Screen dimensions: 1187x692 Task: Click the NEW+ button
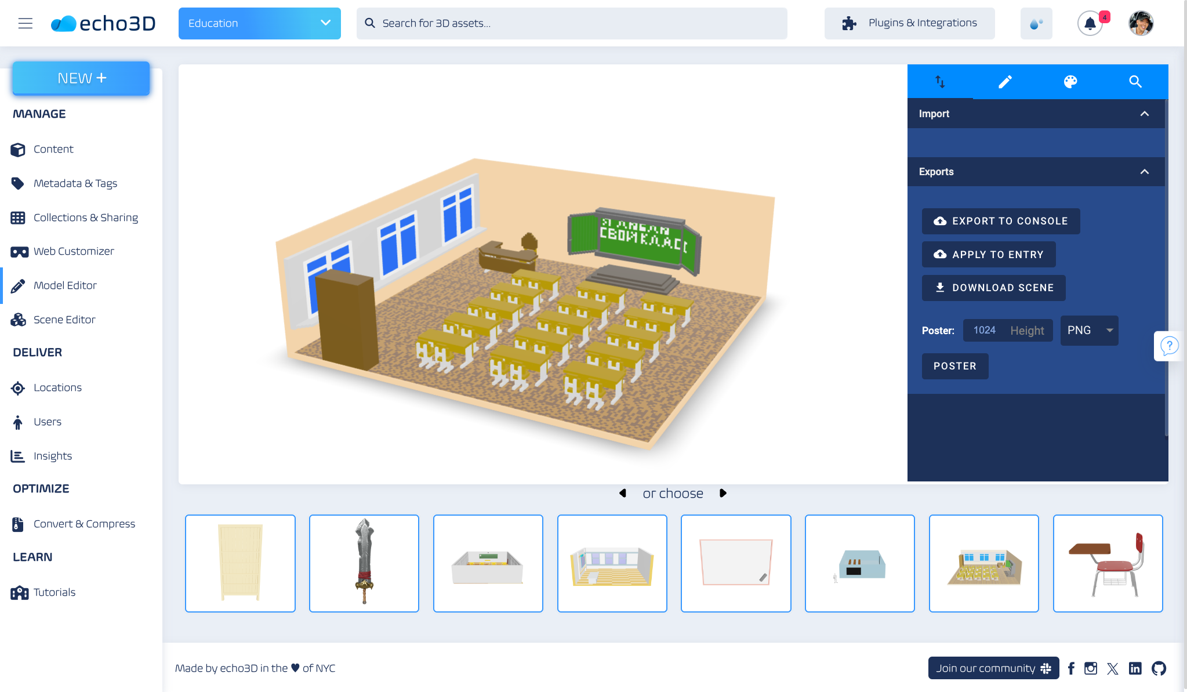coord(81,78)
